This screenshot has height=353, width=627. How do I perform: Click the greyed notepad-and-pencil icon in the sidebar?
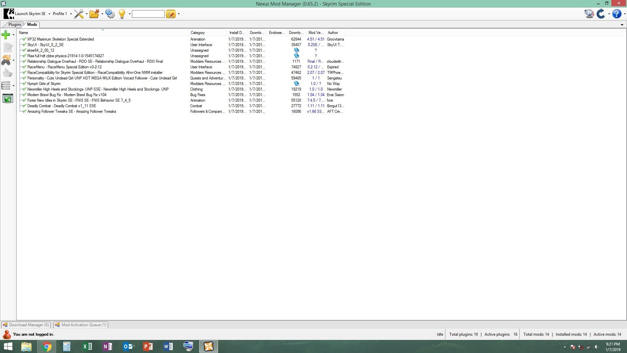pyautogui.click(x=8, y=47)
